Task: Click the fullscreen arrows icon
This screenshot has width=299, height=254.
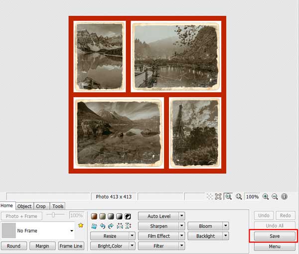Action: 218,196
